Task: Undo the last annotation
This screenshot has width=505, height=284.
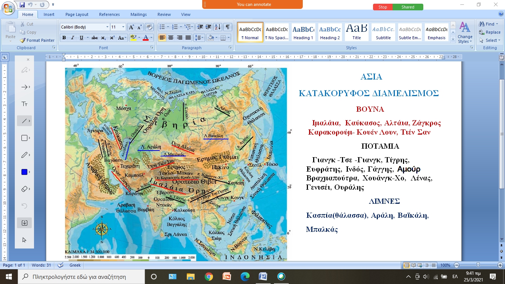Action: coord(24,206)
